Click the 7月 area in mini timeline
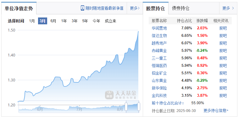 coord(79,109)
